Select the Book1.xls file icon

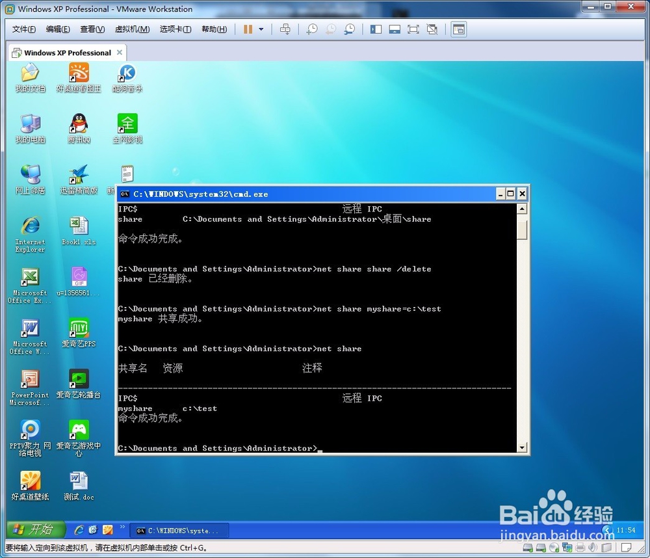point(79,231)
